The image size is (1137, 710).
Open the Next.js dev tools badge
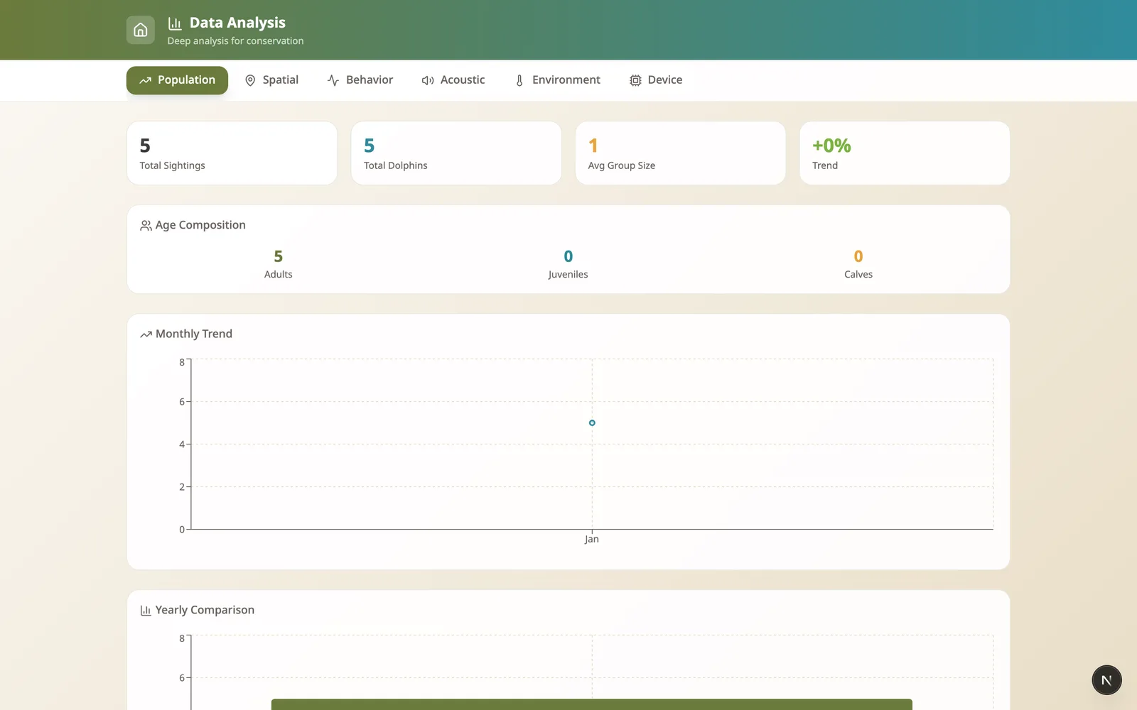[x=1106, y=680]
